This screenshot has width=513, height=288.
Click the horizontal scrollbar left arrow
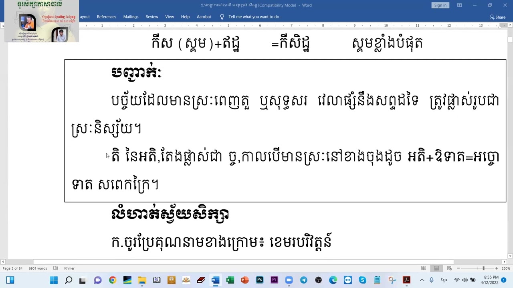point(2,262)
